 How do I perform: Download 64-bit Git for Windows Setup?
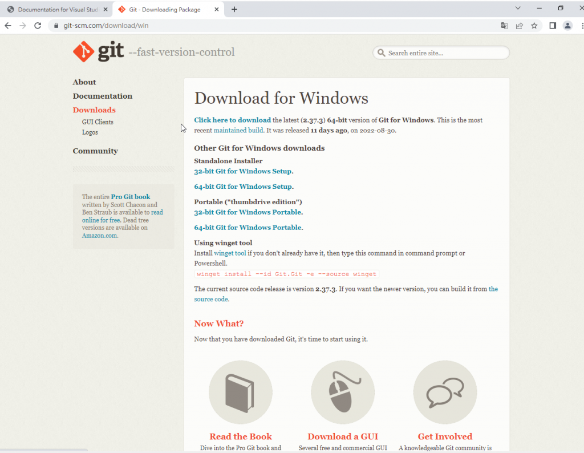coord(244,186)
